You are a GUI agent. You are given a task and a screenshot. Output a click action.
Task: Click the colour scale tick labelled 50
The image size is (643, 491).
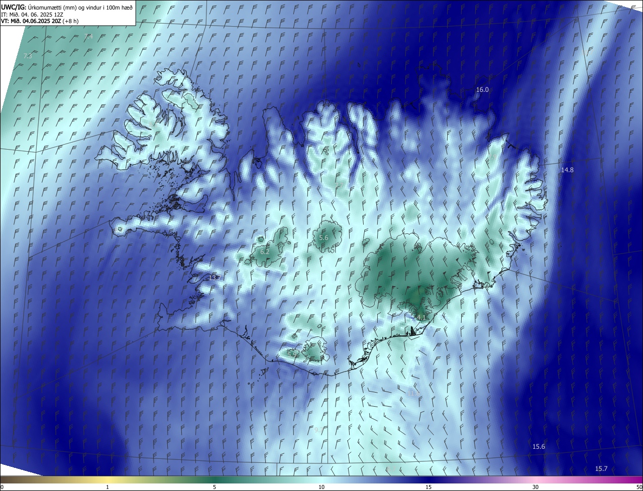click(x=639, y=487)
